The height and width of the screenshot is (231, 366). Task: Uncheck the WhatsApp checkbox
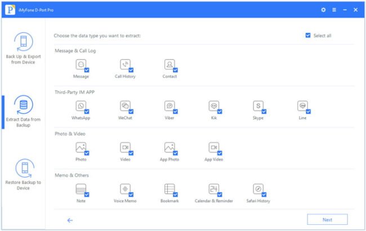[87, 111]
